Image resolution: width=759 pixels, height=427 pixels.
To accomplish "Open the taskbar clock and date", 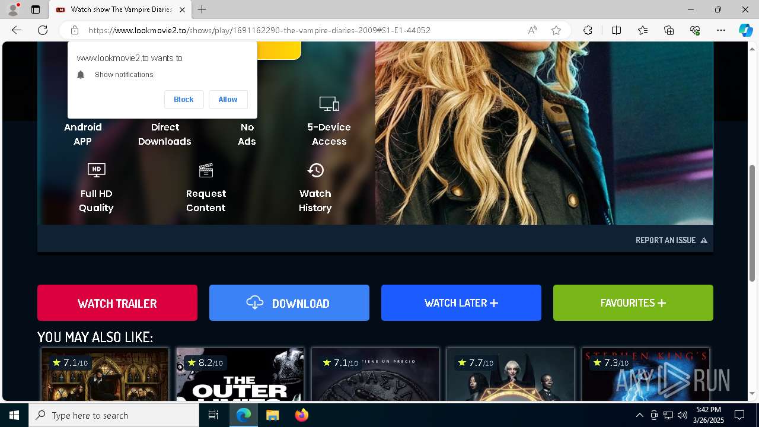I will pyautogui.click(x=709, y=415).
